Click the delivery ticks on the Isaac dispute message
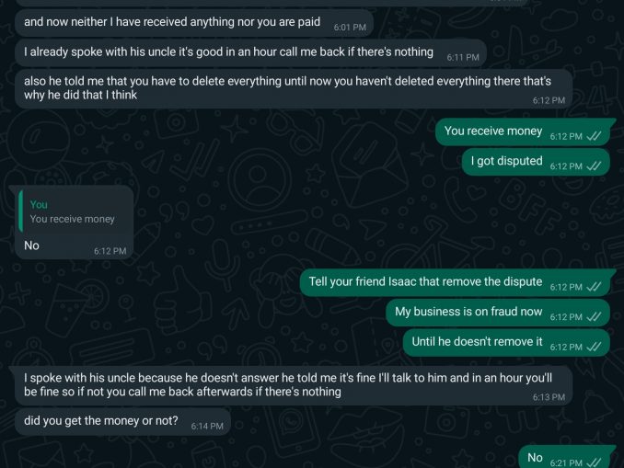 coord(594,287)
